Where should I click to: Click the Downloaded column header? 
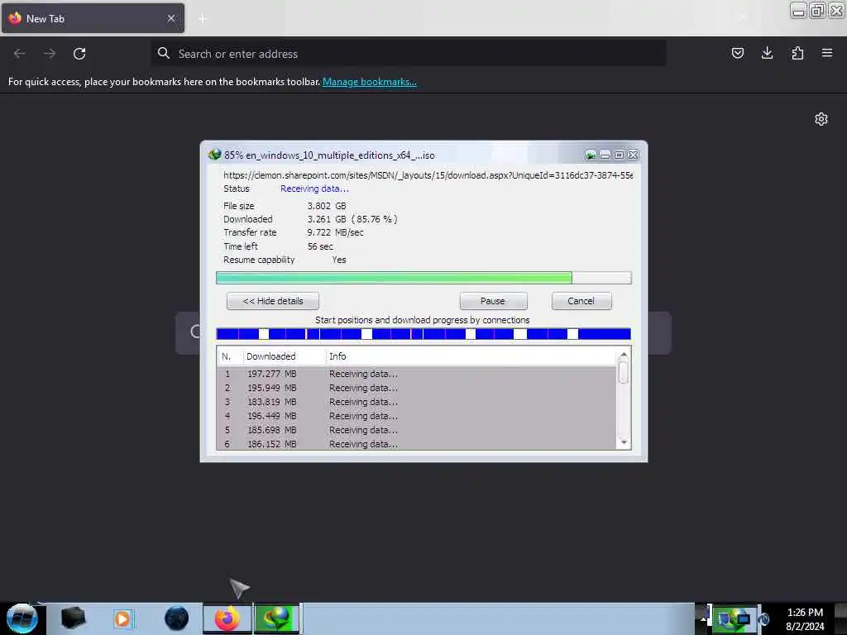click(283, 356)
